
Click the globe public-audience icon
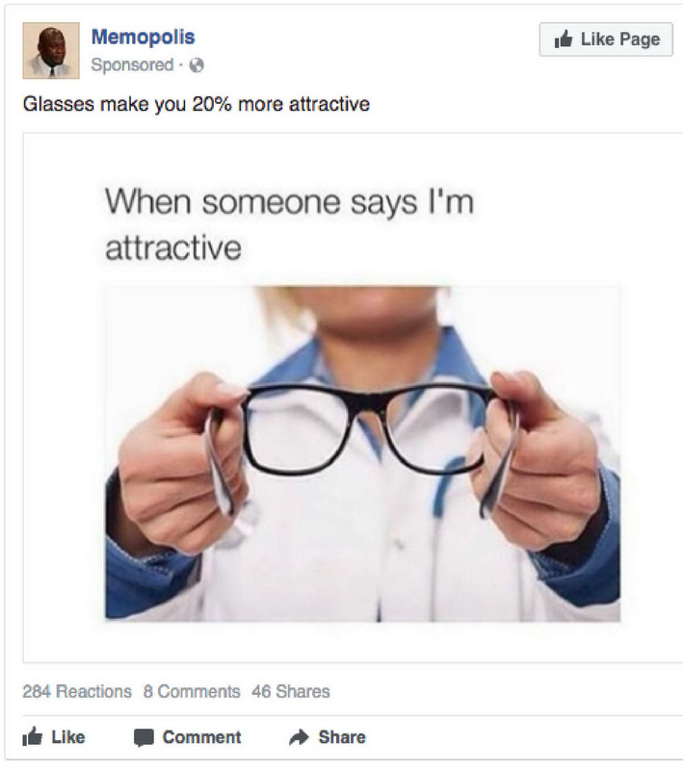(x=197, y=65)
